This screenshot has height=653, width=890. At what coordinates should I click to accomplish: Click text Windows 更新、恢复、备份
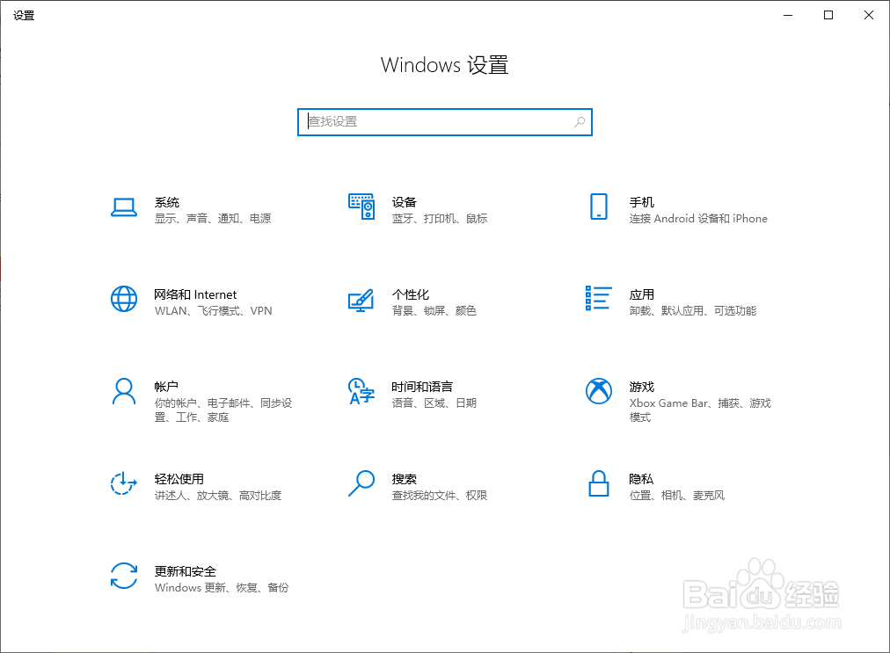[222, 588]
